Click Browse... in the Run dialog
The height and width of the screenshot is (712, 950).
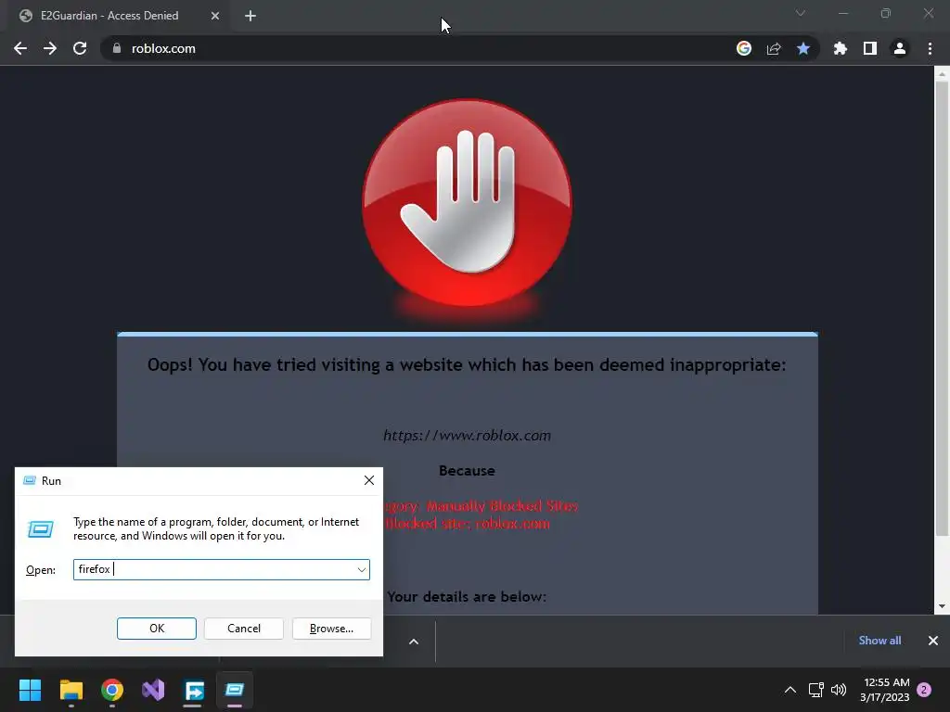pos(331,629)
